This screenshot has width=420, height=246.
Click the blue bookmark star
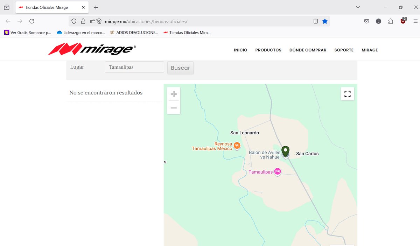pos(325,21)
